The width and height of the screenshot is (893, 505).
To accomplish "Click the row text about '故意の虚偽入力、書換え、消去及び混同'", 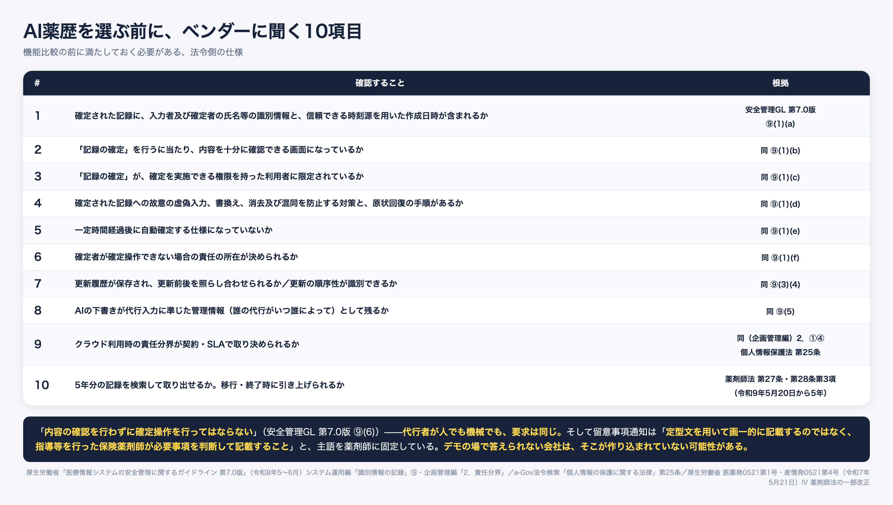I will [x=269, y=203].
